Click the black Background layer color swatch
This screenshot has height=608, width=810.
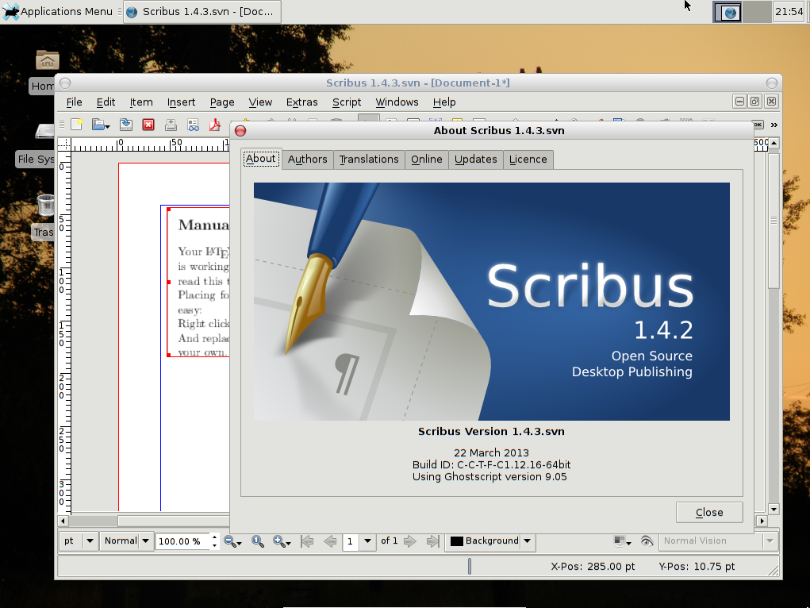click(x=457, y=541)
